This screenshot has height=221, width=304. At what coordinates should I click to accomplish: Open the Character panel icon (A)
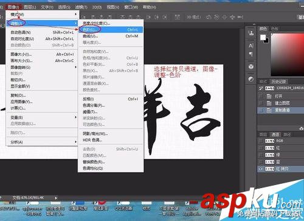coord(251,46)
